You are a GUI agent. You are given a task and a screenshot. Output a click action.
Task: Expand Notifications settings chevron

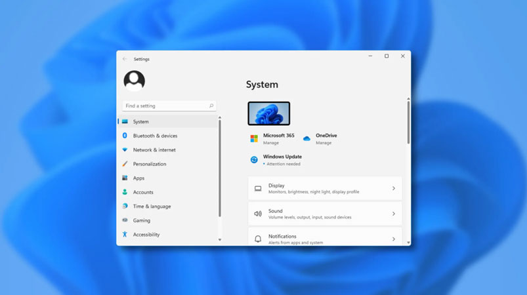[x=394, y=239]
